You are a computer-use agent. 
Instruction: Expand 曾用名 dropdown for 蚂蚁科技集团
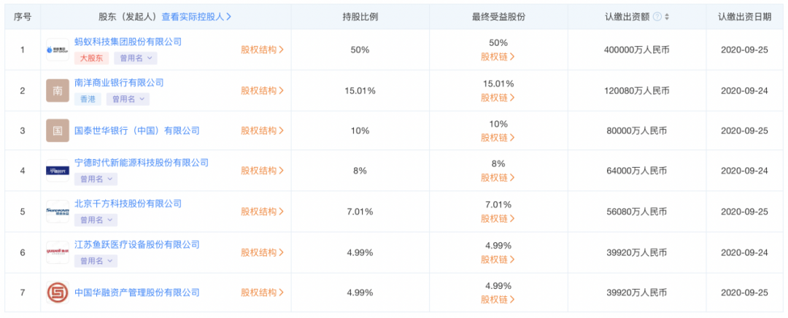(x=136, y=58)
